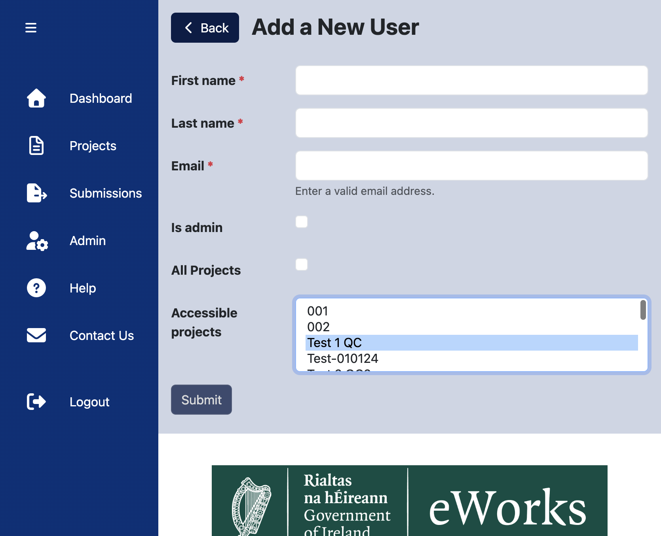Enable the Is admin checkbox
This screenshot has width=661, height=536.
click(302, 222)
